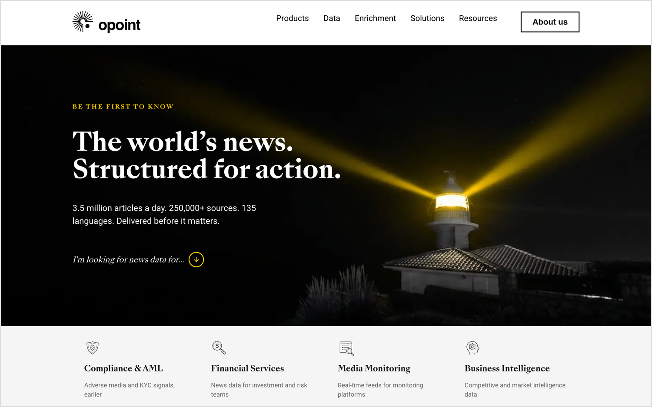Screen dimensions: 652x407
Task: Click the headline "Structured for action."
Action: [x=207, y=169]
